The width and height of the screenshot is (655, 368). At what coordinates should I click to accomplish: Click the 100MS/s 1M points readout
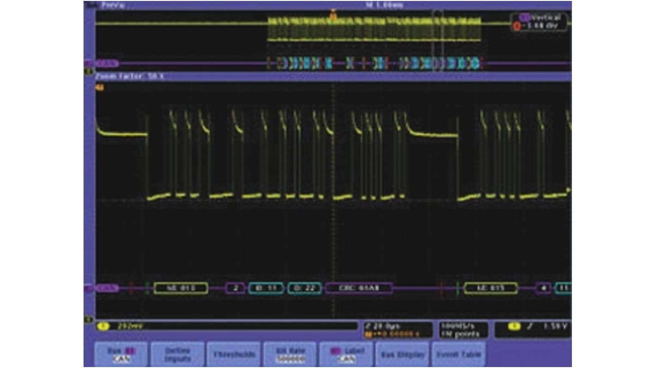(463, 330)
